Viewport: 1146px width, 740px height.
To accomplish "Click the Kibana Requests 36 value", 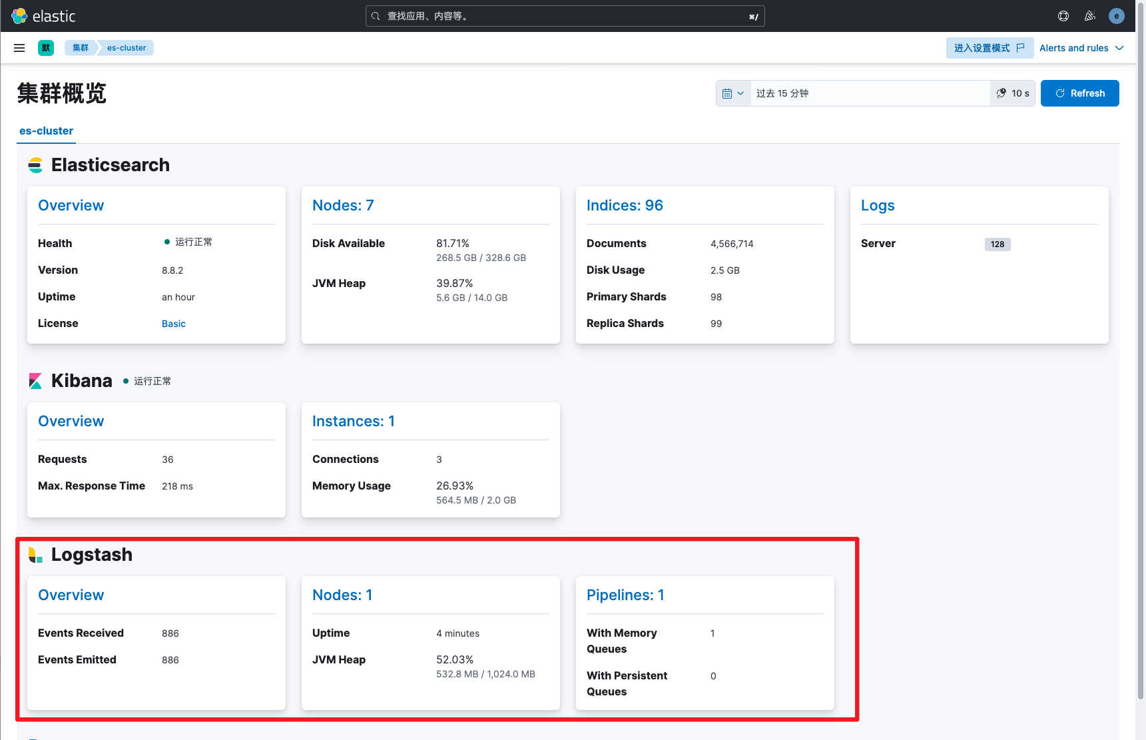I will tap(167, 460).
